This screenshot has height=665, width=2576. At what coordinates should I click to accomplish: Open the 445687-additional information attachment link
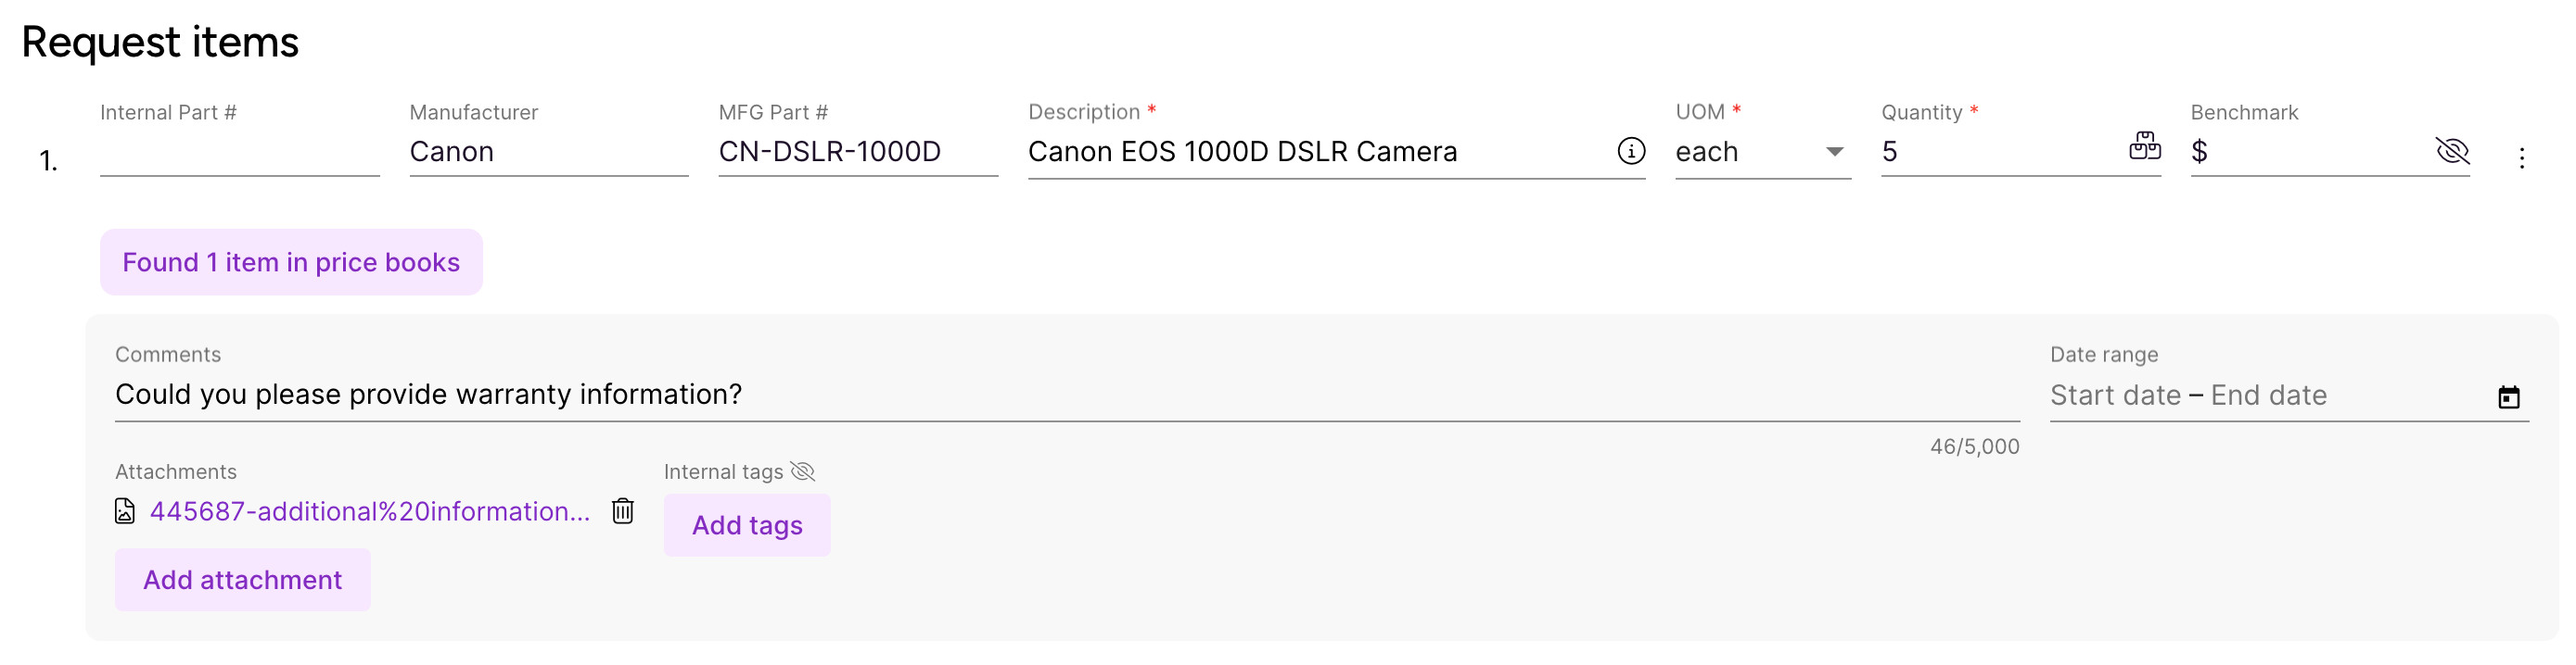370,511
